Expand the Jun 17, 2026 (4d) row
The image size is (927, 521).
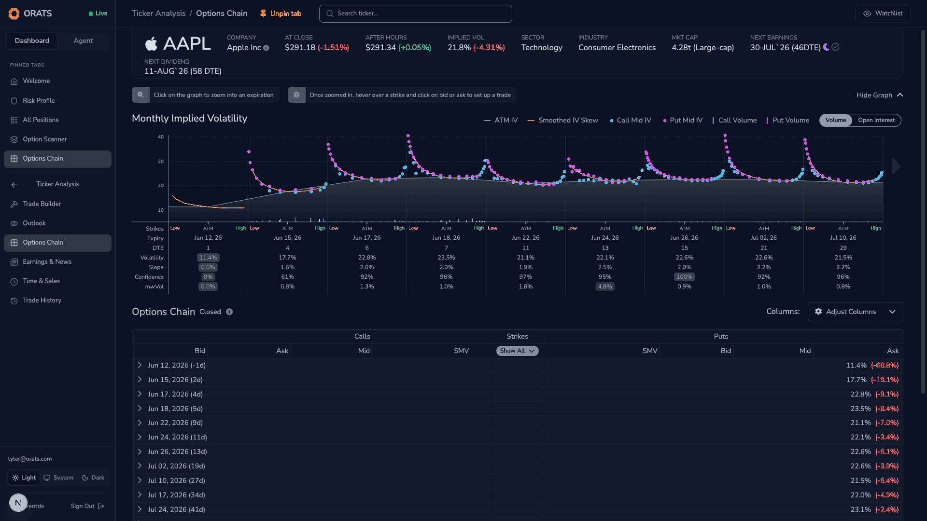[x=140, y=394]
